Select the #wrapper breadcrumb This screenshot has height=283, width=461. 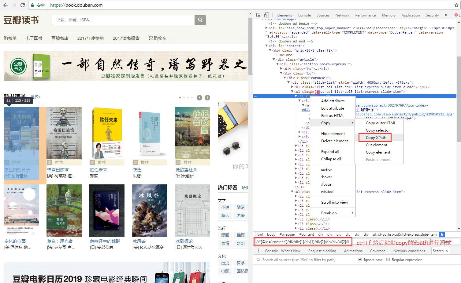pyautogui.click(x=287, y=234)
